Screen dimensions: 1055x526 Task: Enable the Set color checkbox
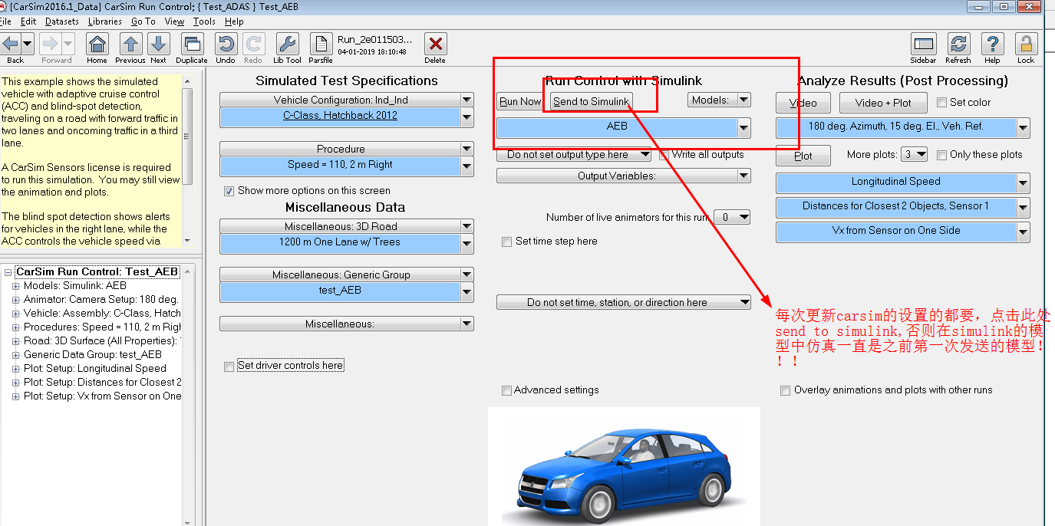(x=941, y=103)
